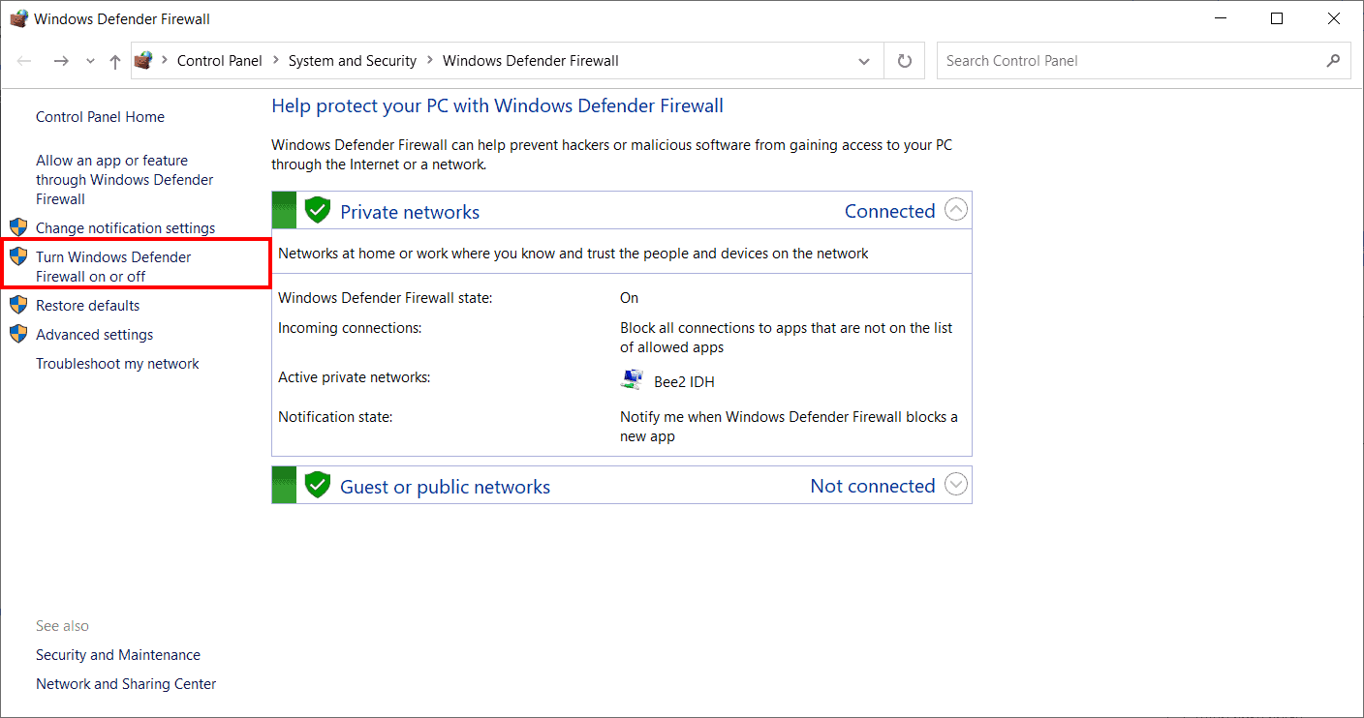This screenshot has height=718, width=1364.
Task: Open the address bar history dropdown
Action: coord(864,61)
